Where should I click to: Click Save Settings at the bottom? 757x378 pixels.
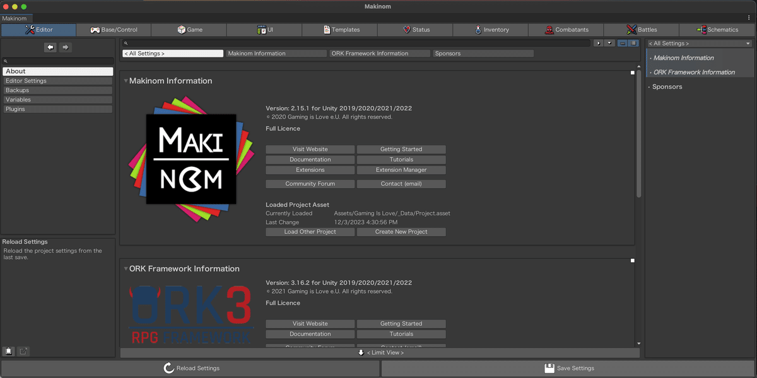click(x=568, y=369)
